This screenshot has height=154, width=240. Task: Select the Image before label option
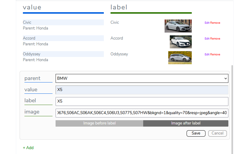pos(99,123)
